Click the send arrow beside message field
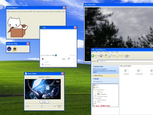The height and width of the screenshot is (115, 153). 74,64
